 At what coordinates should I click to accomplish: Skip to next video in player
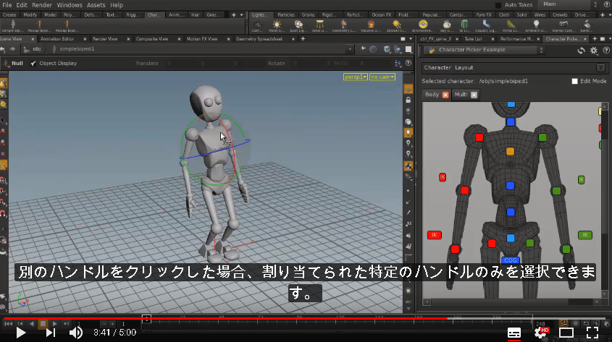[x=51, y=333]
